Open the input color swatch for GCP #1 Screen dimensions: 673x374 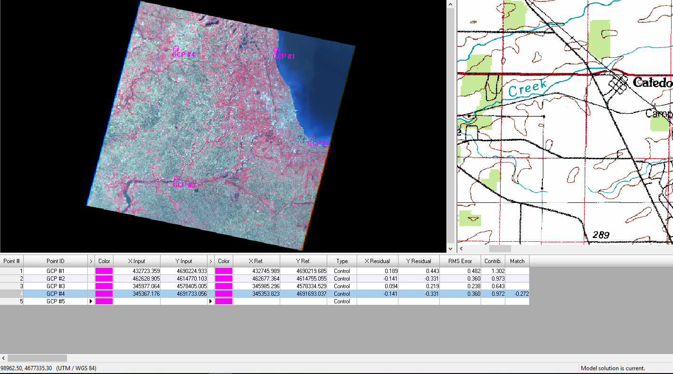click(104, 271)
